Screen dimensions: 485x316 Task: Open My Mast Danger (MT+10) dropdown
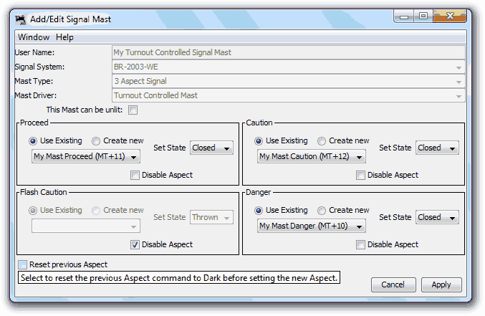click(312, 226)
